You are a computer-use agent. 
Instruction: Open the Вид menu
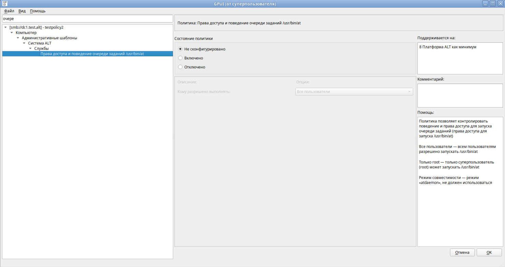(22, 11)
